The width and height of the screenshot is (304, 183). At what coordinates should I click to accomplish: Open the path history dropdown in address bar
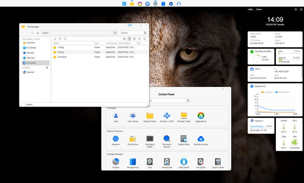coord(115,33)
